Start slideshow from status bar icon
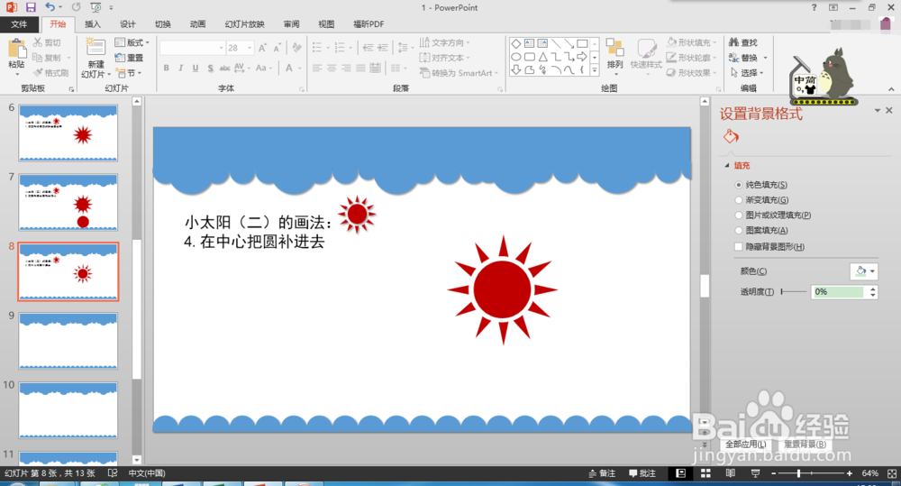This screenshot has height=486, width=901. point(755,473)
